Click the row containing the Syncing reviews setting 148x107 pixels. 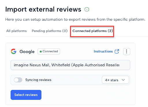(x=70, y=80)
